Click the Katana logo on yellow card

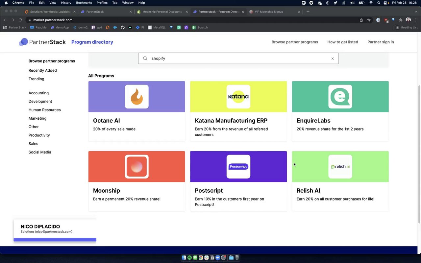[x=238, y=97]
